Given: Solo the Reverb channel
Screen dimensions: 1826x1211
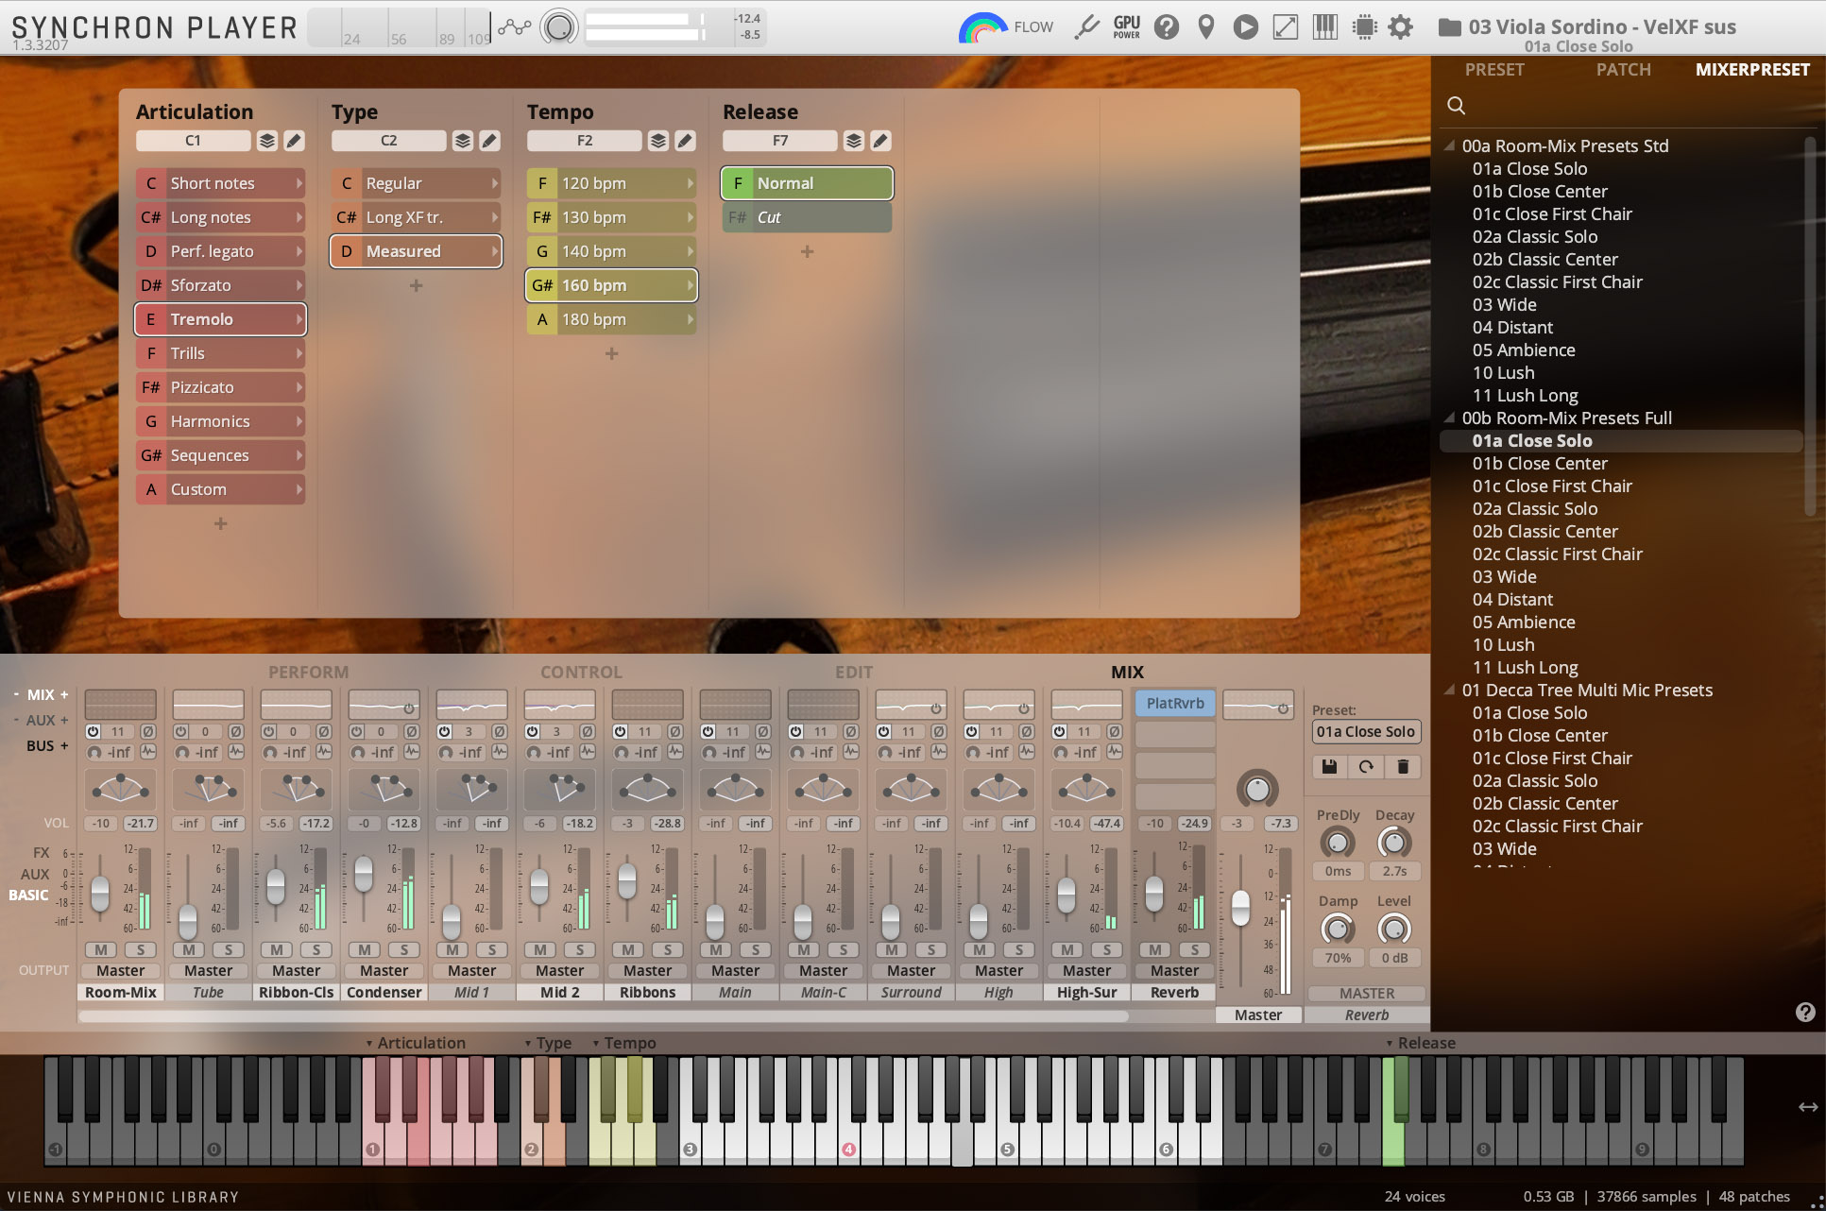Looking at the screenshot, I should pyautogui.click(x=1195, y=949).
